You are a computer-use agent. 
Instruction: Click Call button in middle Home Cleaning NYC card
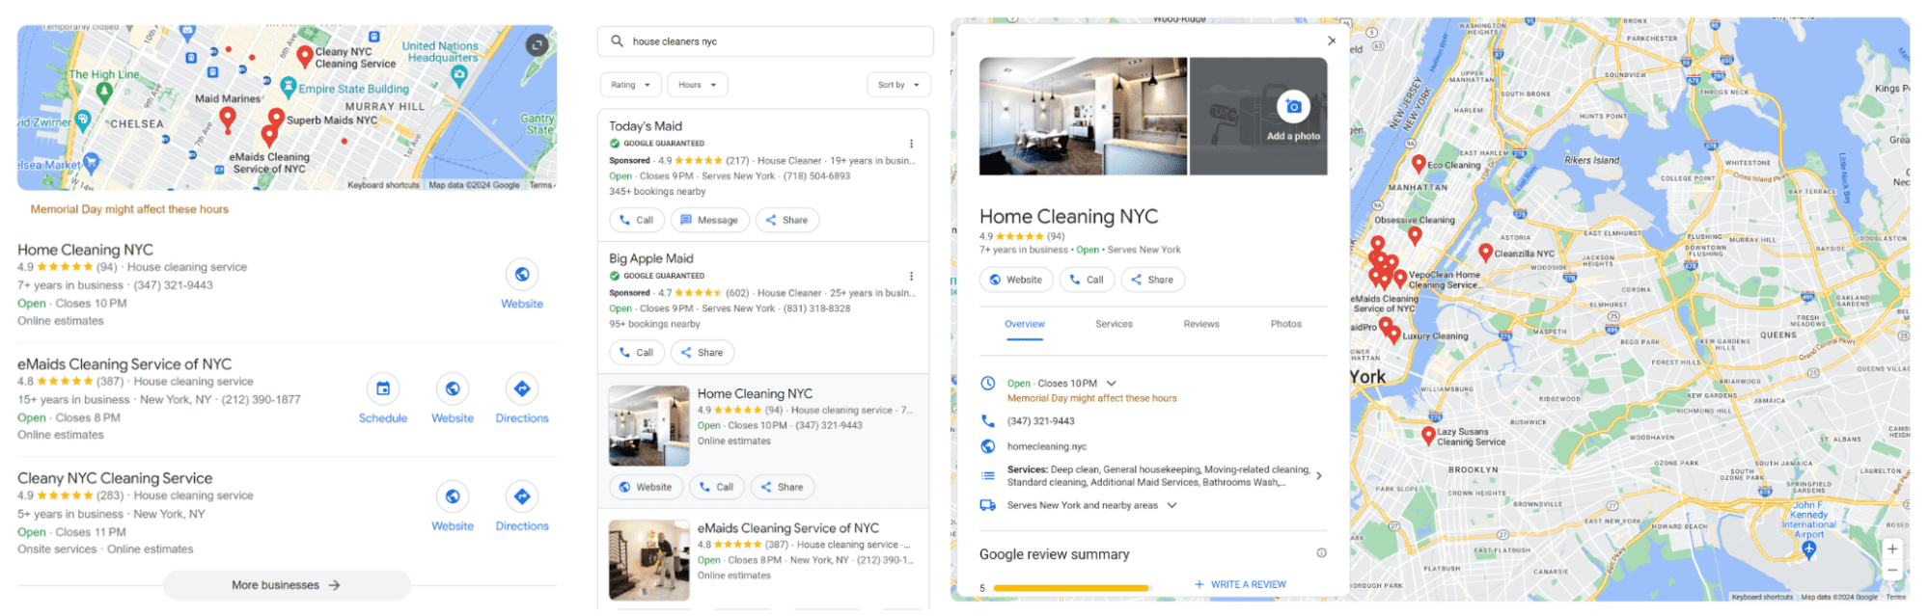[x=716, y=487]
